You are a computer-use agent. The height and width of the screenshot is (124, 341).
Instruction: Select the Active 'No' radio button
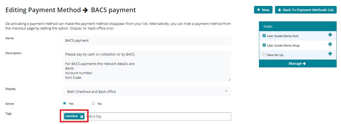coord(93,103)
